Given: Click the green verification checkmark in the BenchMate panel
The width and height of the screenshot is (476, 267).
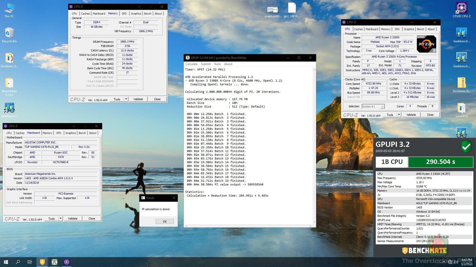Looking at the screenshot, I should (x=466, y=146).
